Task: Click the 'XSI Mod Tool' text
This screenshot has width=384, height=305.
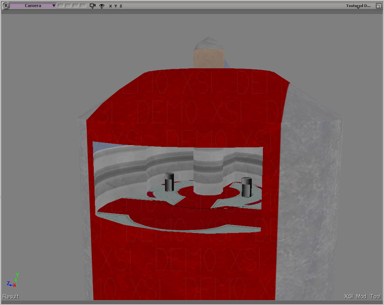Action: [x=363, y=296]
